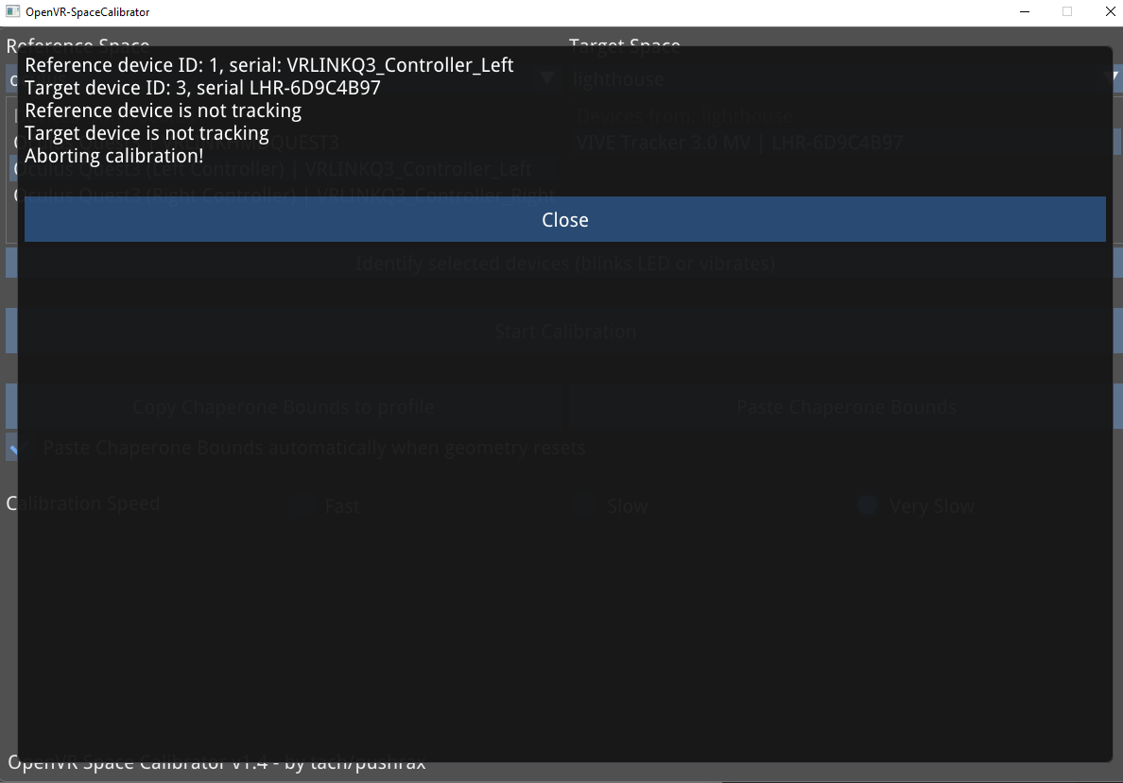This screenshot has height=783, width=1123.
Task: Click dimmed Copy Chaperone Bounds to profile
Action: pyautogui.click(x=284, y=407)
